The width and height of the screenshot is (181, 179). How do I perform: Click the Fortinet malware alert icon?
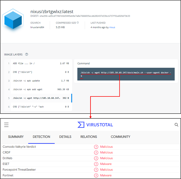(96, 175)
